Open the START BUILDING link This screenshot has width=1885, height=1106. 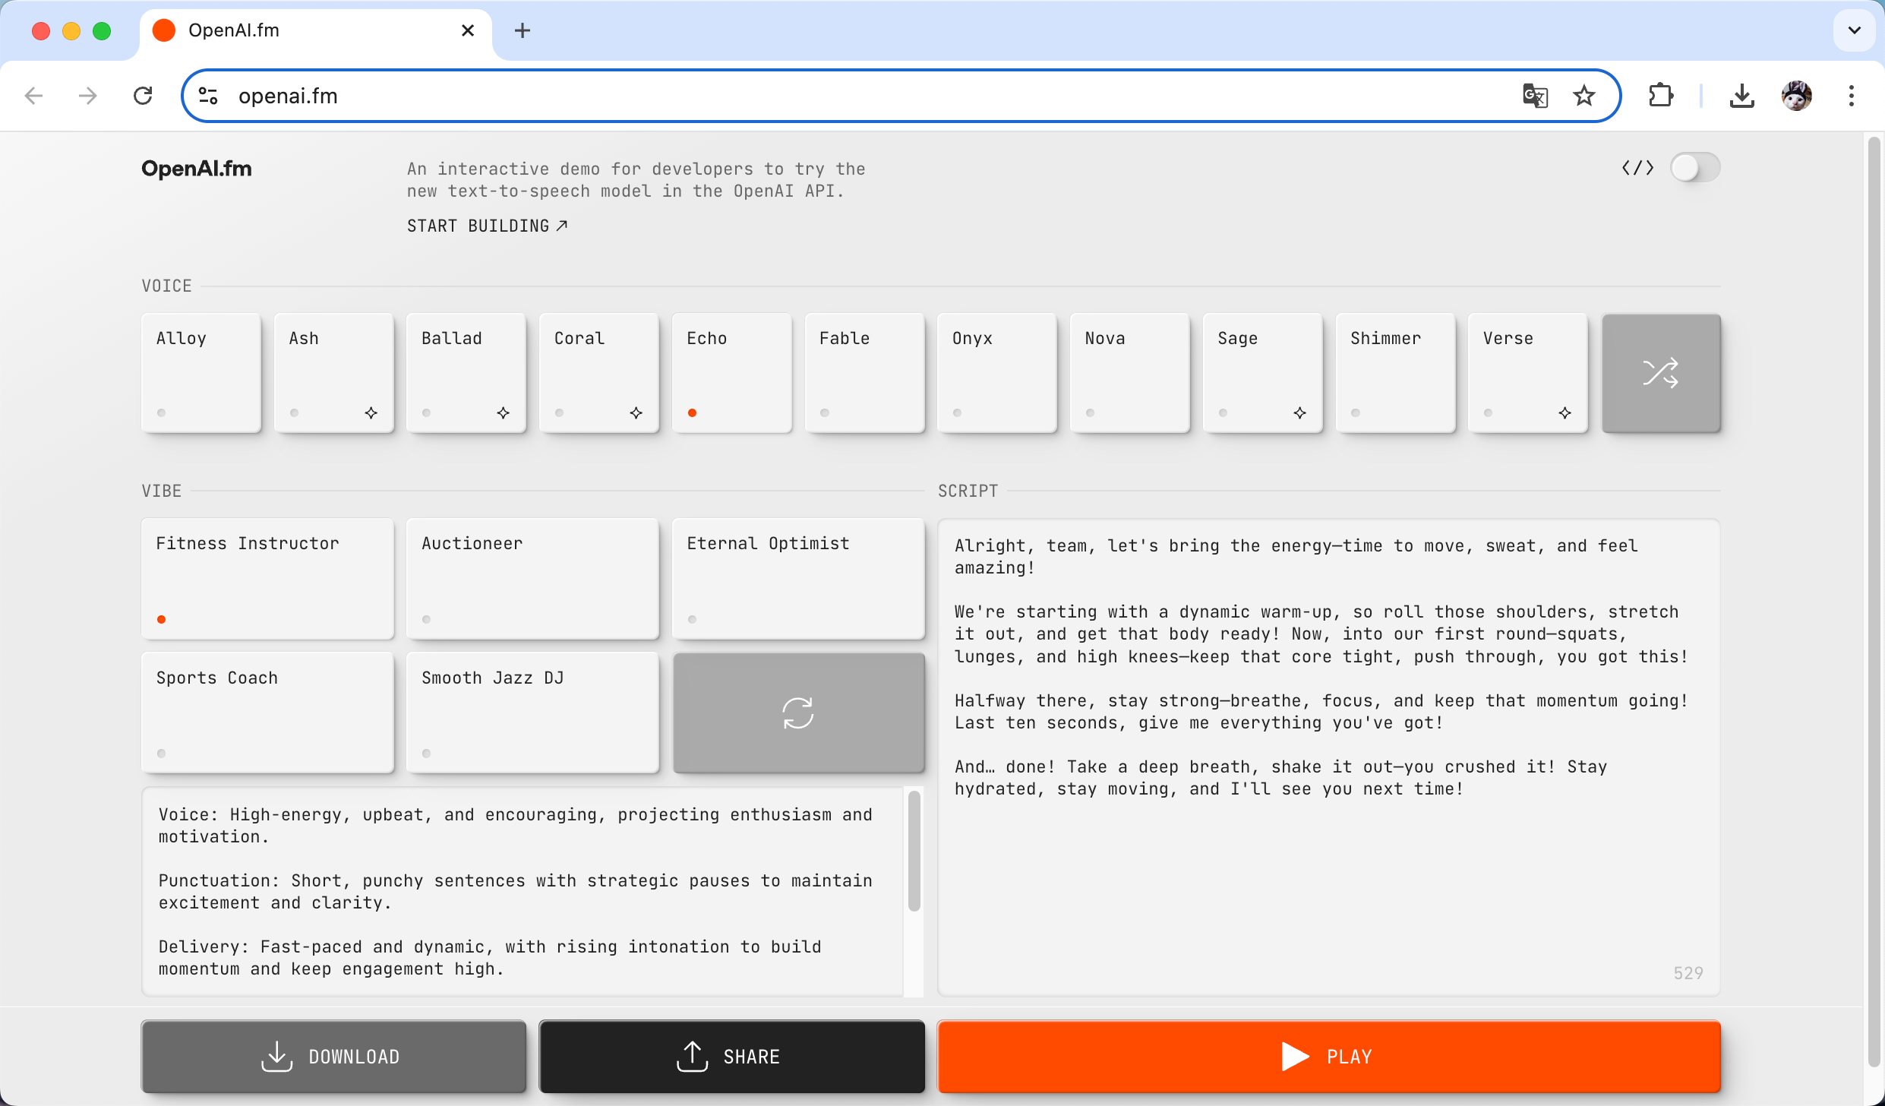tap(487, 226)
